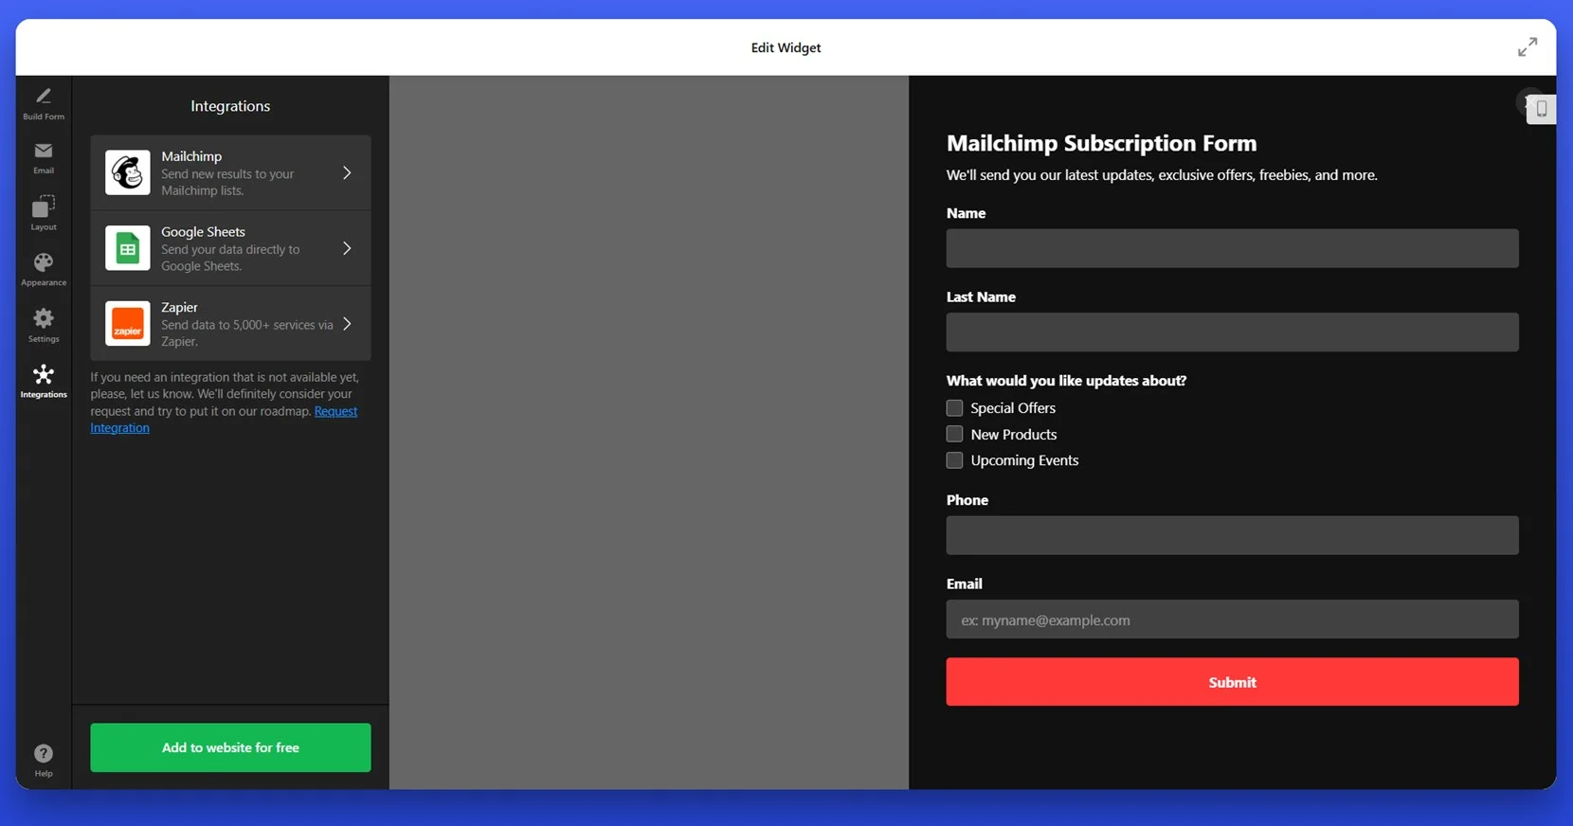Click the Request Integration link
The image size is (1573, 826).
(x=335, y=411)
